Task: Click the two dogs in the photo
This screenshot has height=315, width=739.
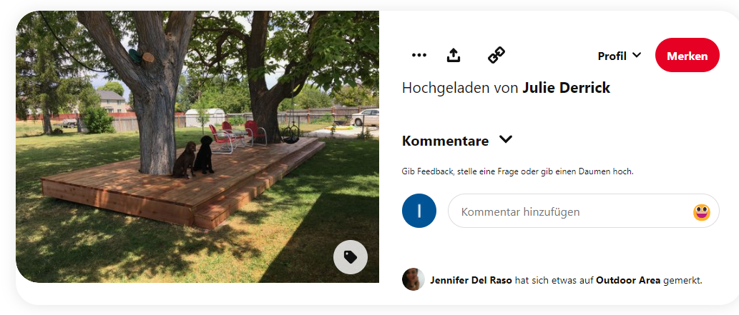Action: tap(194, 157)
